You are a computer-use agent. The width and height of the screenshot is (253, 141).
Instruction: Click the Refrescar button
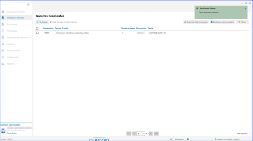coord(42,22)
